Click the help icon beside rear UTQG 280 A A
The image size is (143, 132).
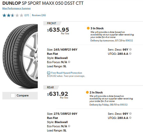pos(130,118)
